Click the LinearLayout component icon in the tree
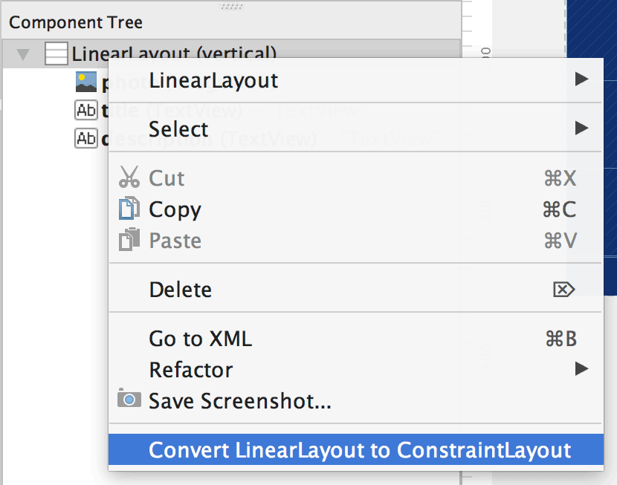617x485 pixels. [x=58, y=53]
